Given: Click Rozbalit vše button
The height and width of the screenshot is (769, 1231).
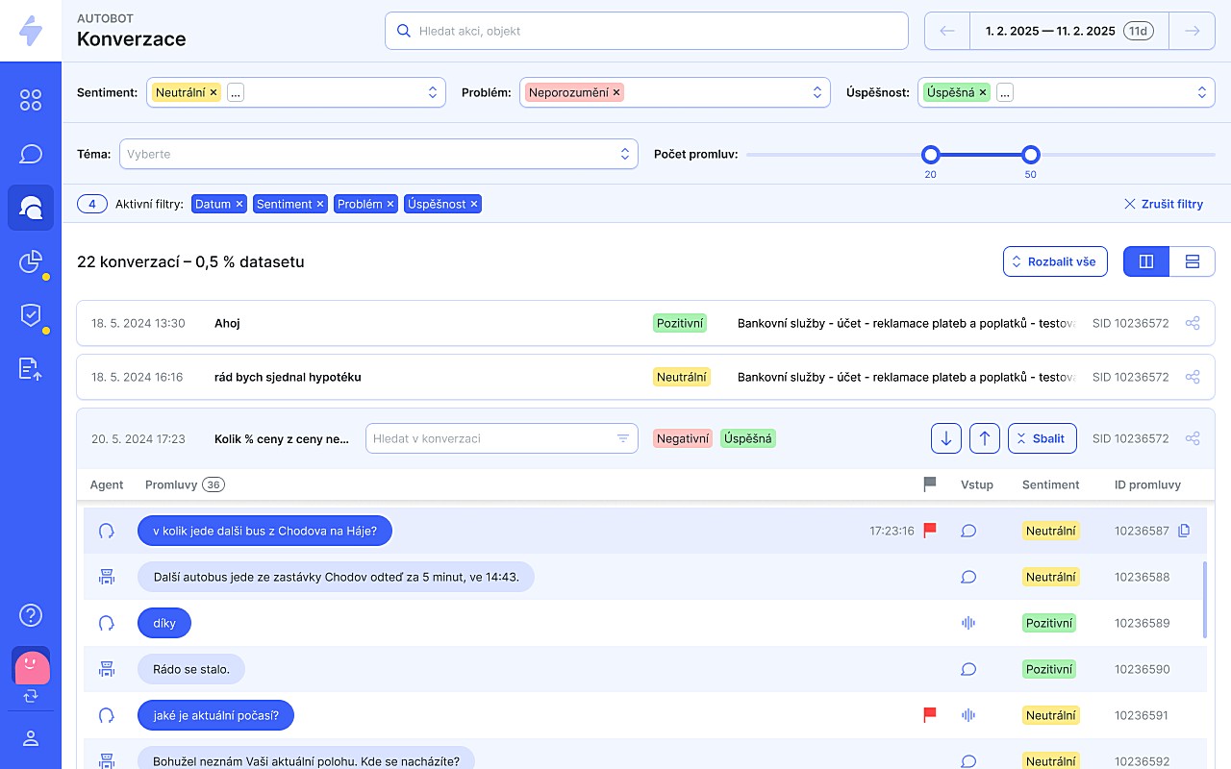Looking at the screenshot, I should click(x=1055, y=261).
